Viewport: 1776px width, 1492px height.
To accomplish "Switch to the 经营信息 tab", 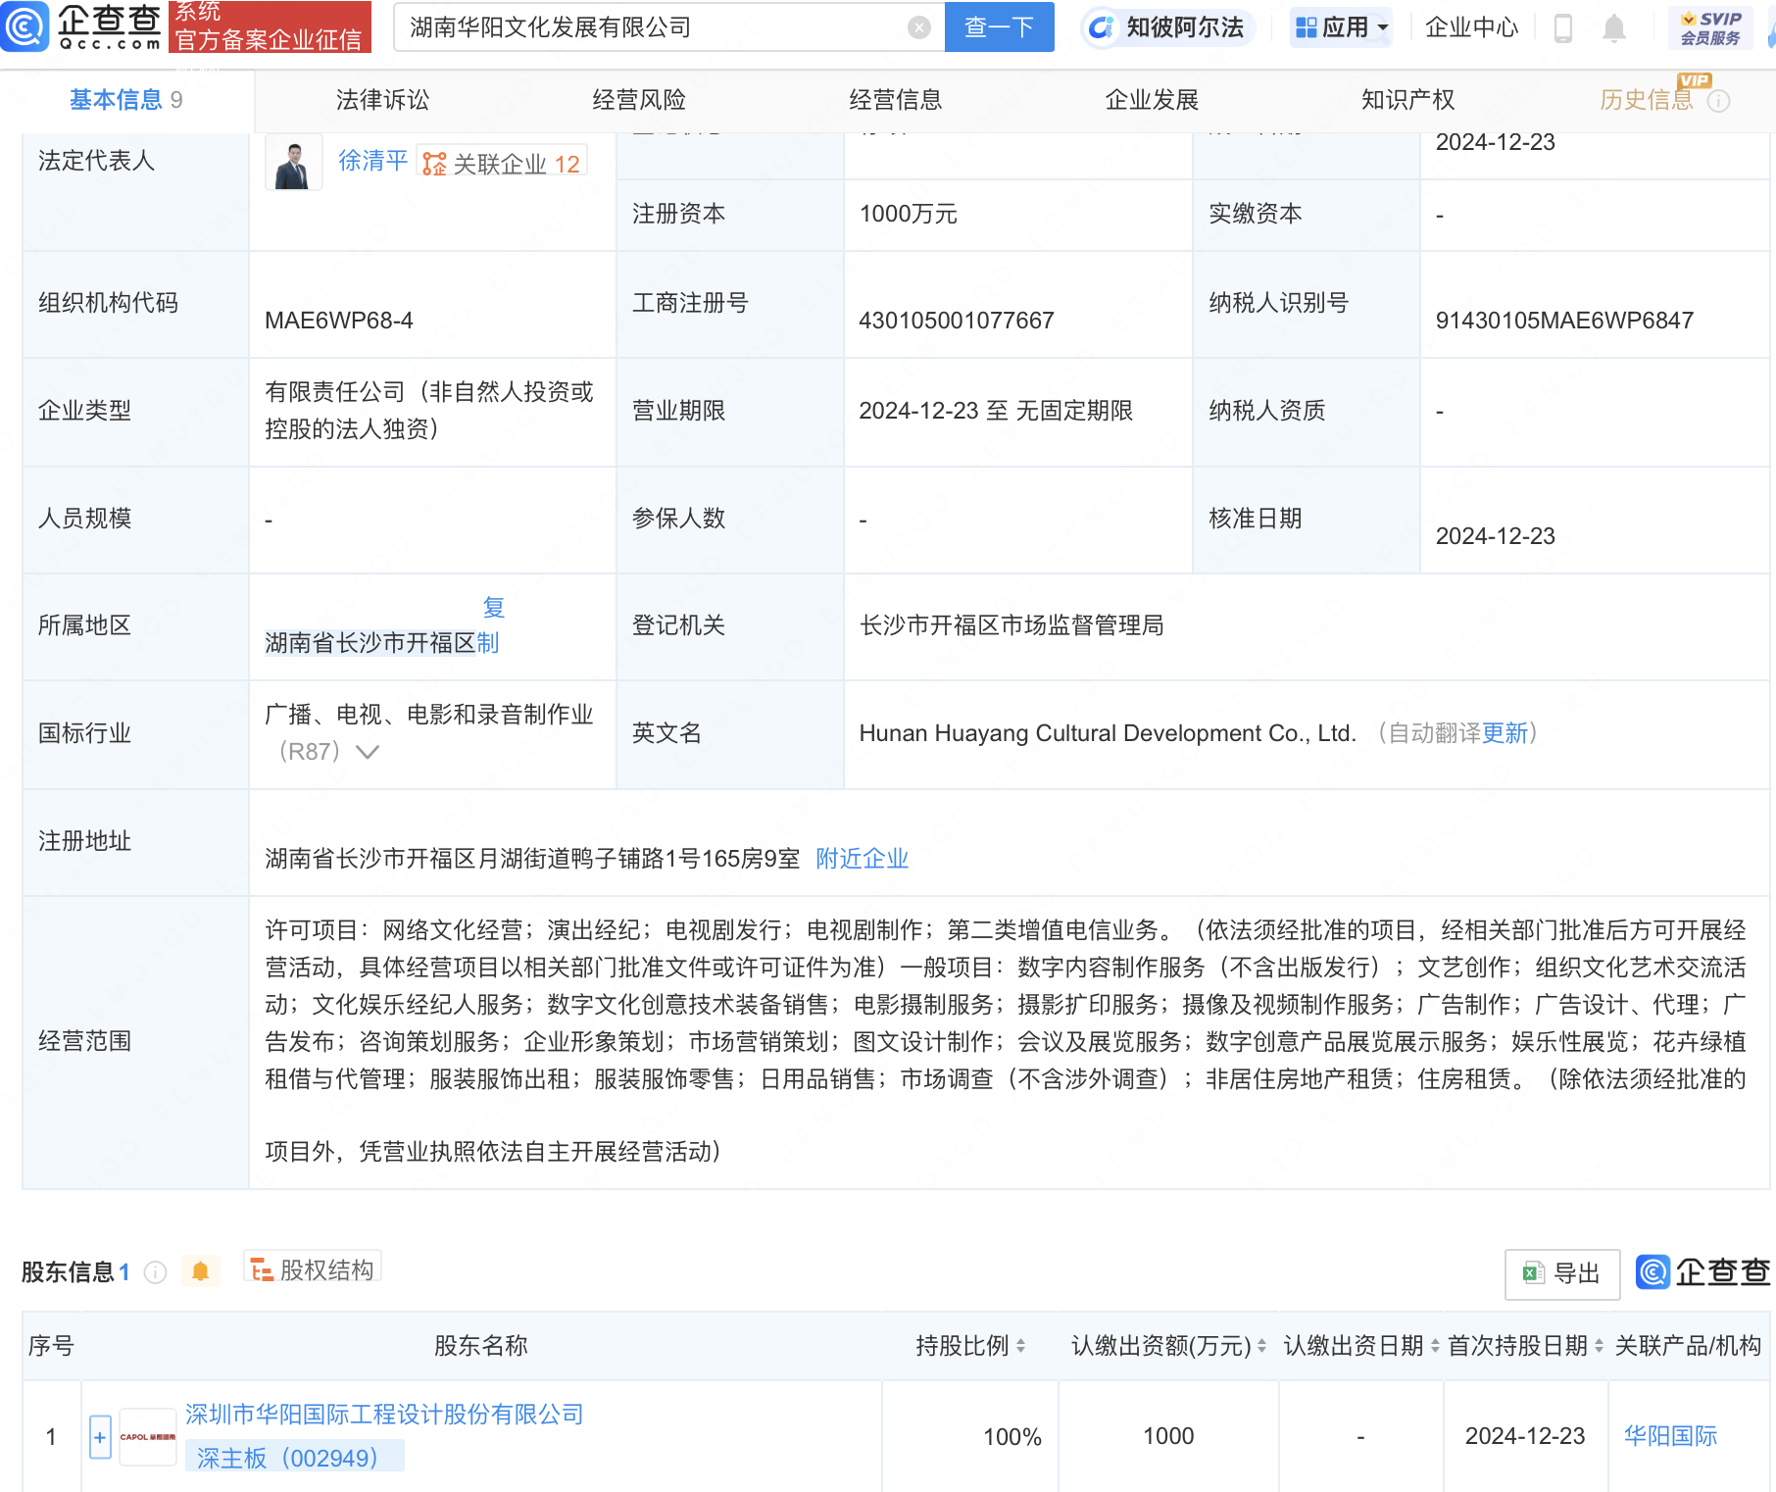I will 895,100.
